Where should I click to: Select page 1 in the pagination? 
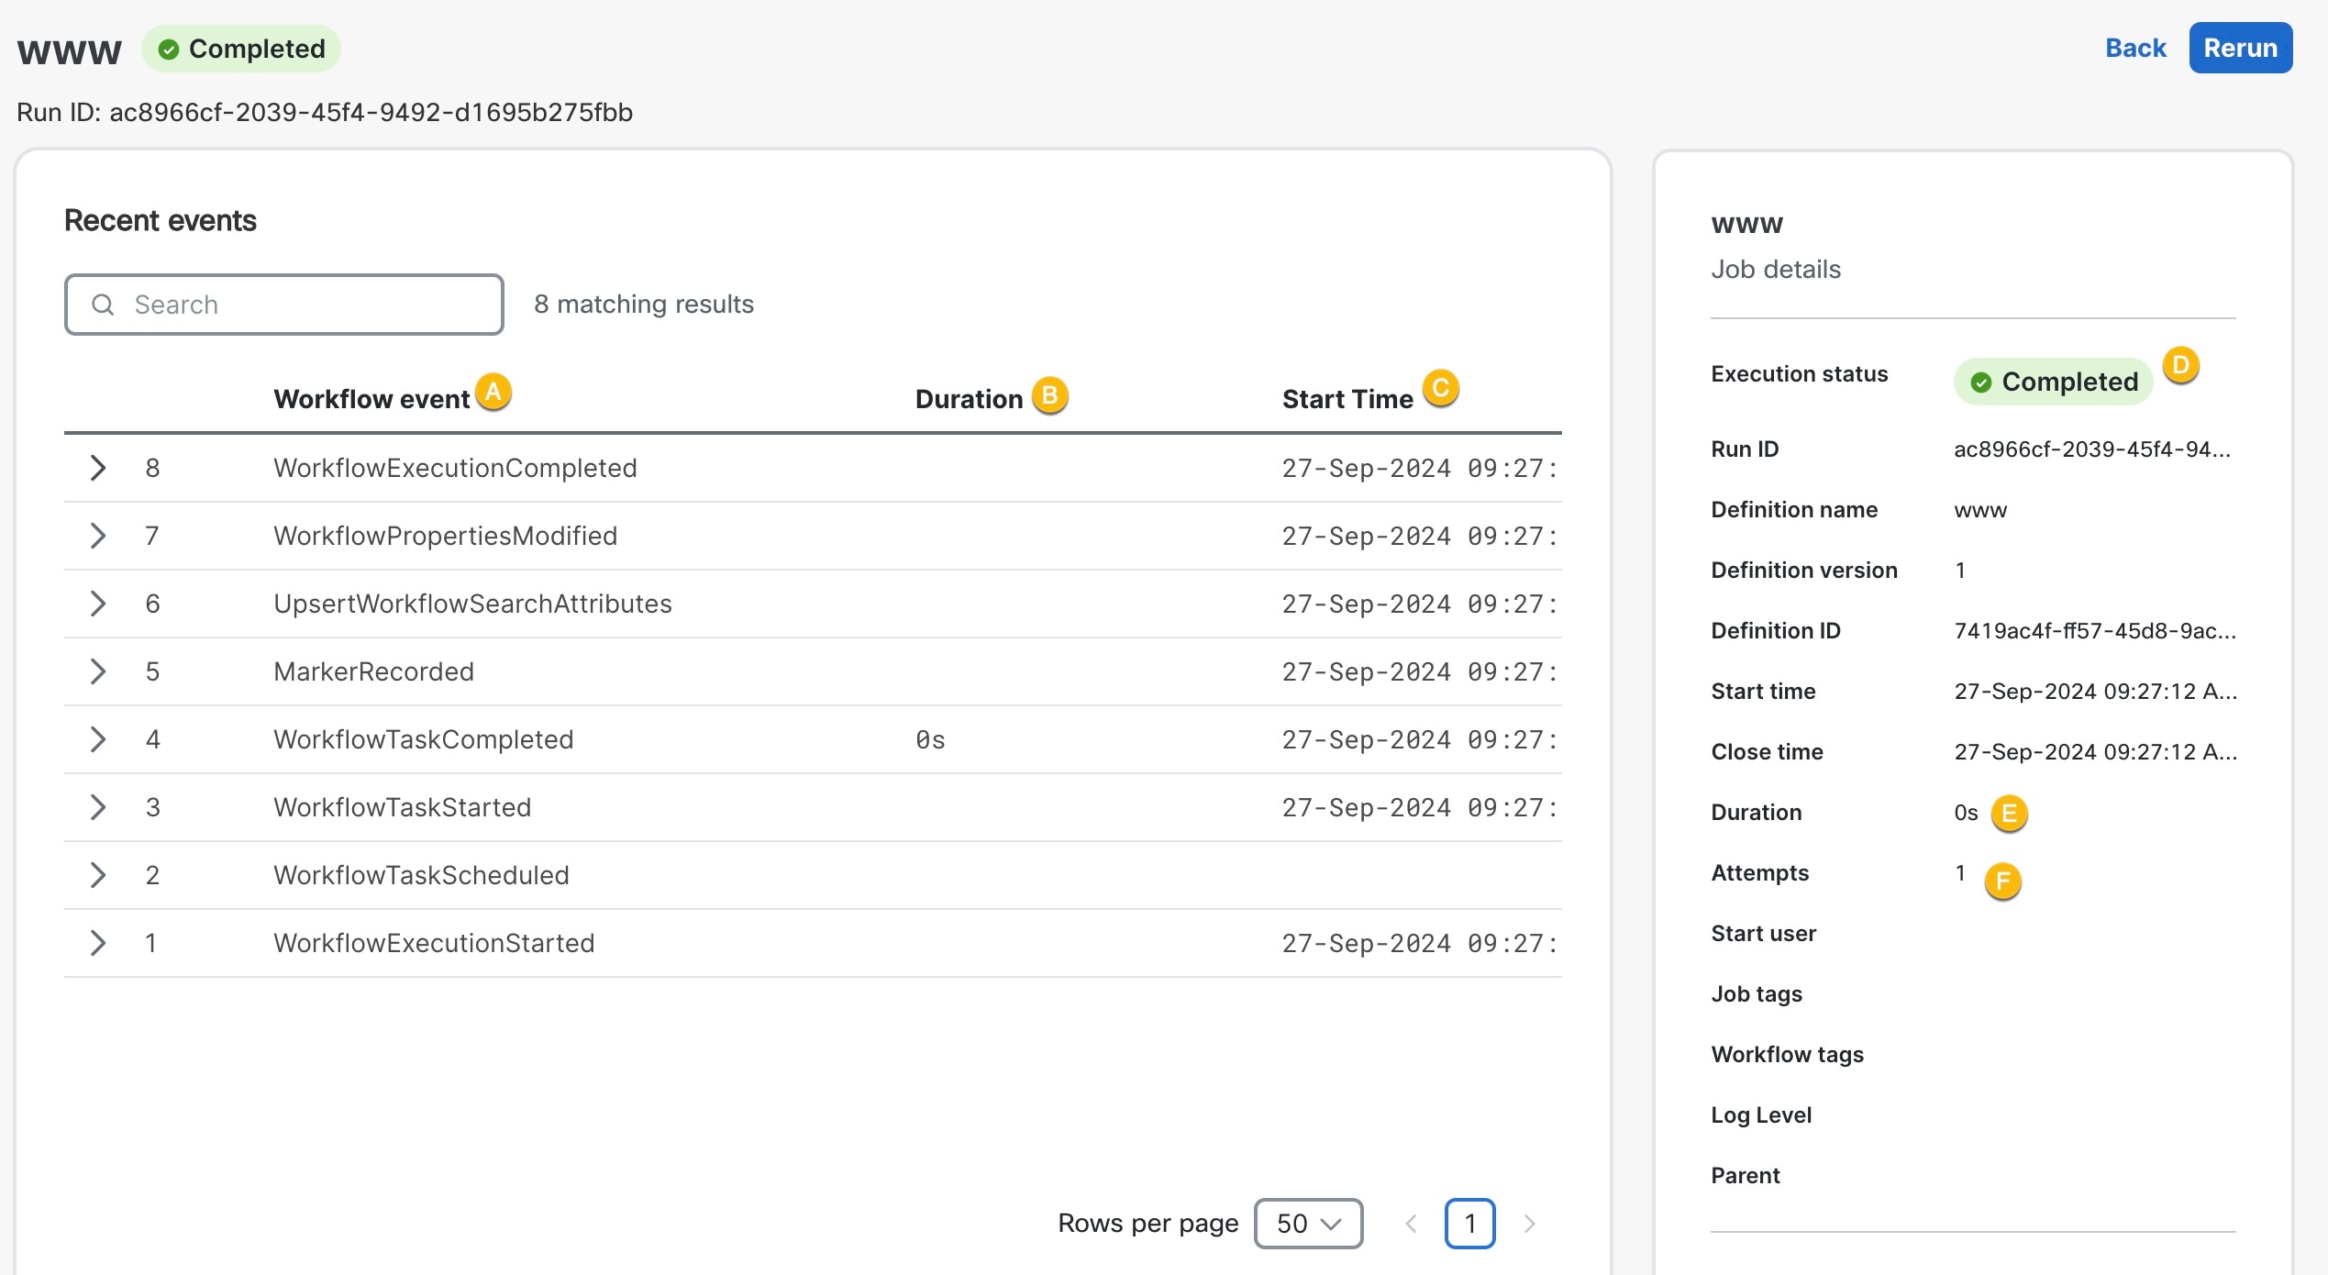click(1470, 1223)
